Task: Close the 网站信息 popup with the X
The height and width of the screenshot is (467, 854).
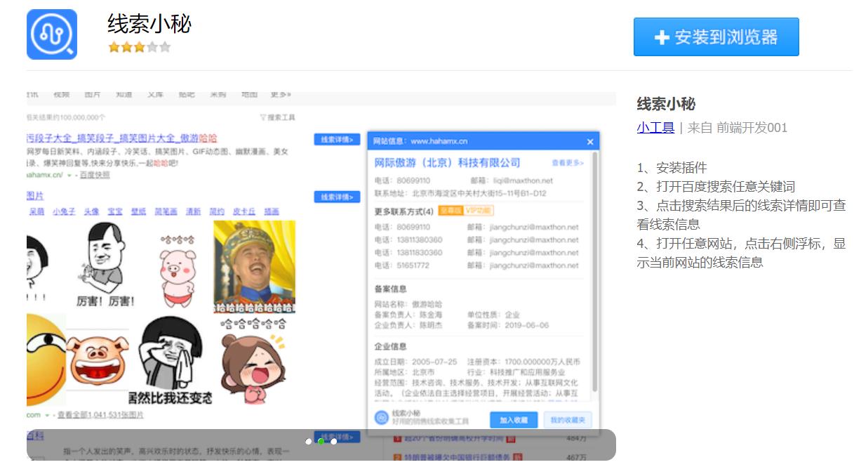Action: pyautogui.click(x=590, y=142)
